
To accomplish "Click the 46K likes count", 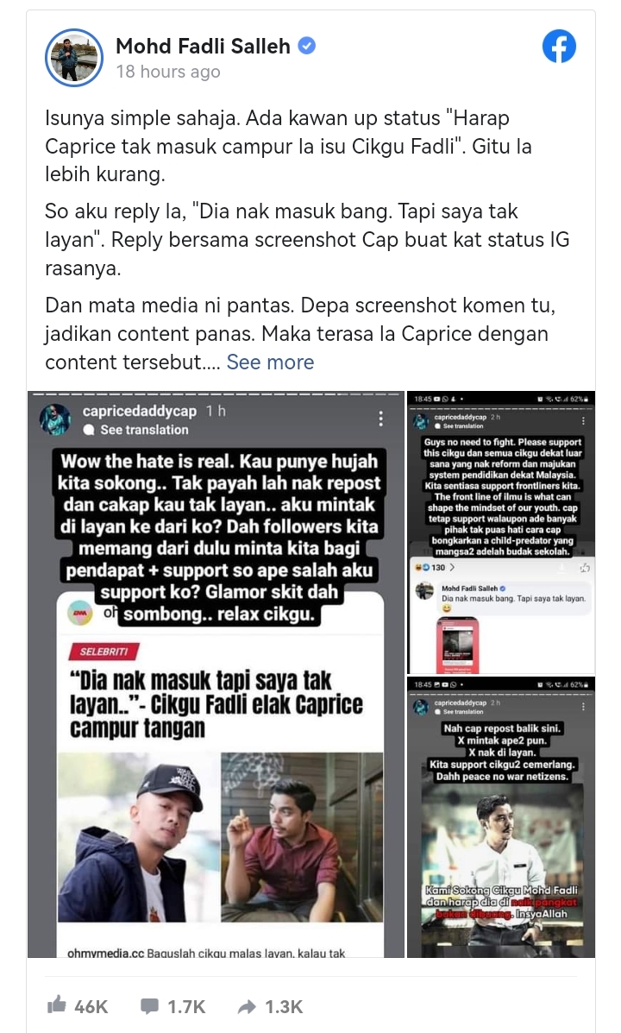I will click(x=91, y=1006).
